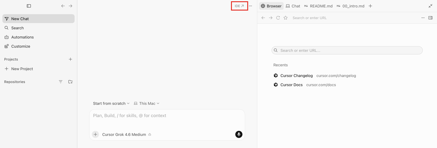The height and width of the screenshot is (148, 437).
Task: Click the Cursor Docs cube icon
Action: point(276,85)
